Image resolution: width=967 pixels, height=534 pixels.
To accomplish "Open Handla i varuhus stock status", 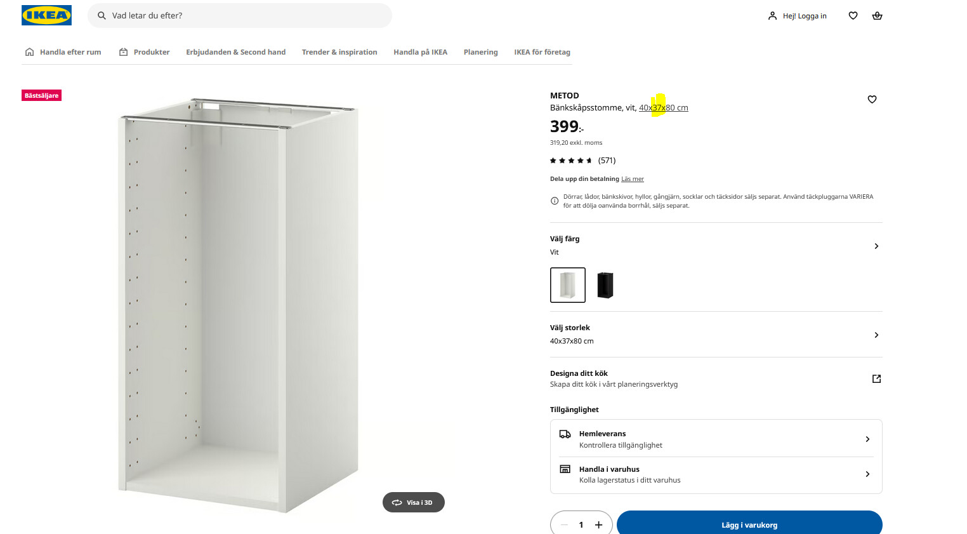I will point(867,474).
